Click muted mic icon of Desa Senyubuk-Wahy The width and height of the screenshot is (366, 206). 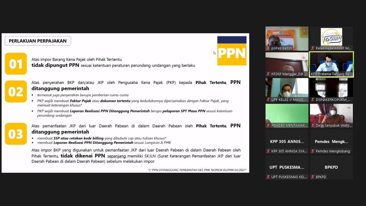pos(313,125)
